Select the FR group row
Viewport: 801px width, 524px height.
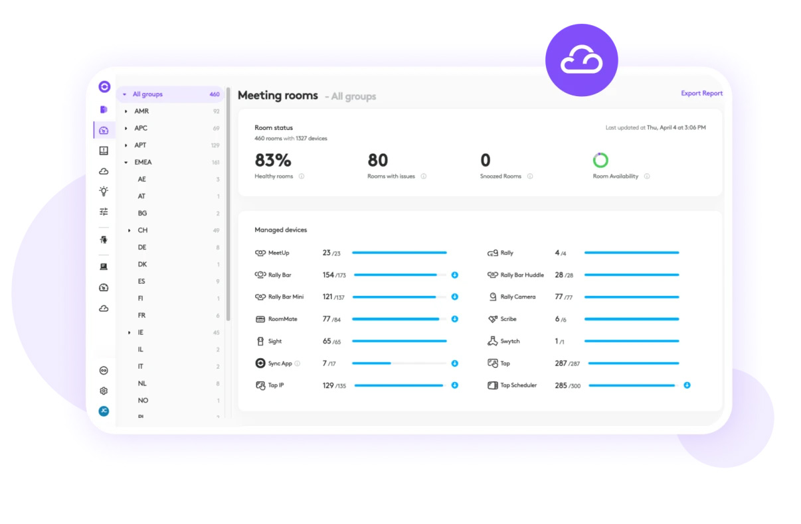tap(171, 315)
